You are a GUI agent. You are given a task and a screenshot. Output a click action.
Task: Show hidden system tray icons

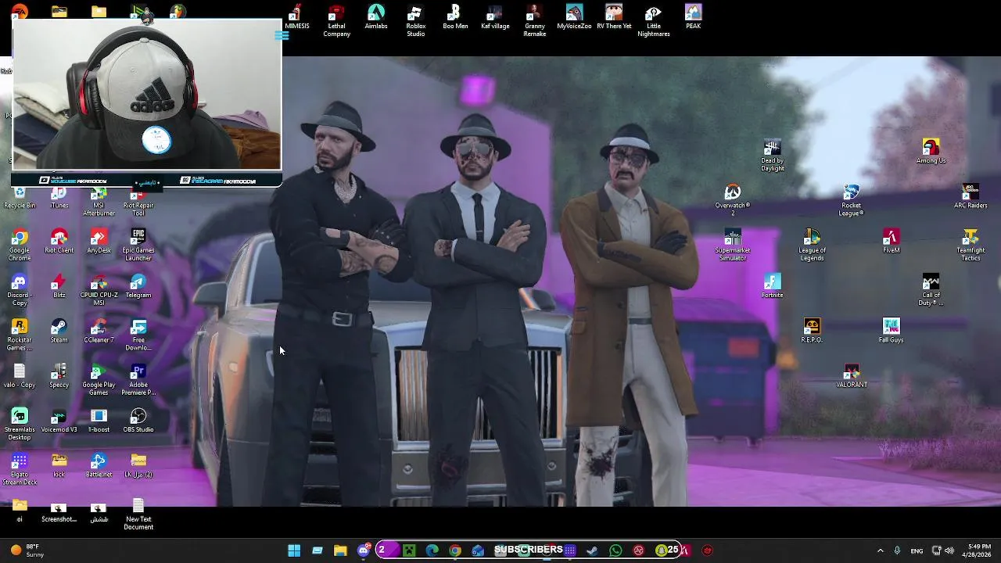coord(880,550)
